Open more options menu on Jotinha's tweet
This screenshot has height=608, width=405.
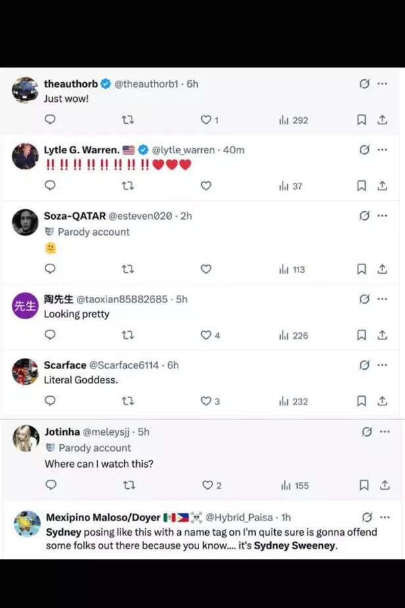(x=385, y=432)
